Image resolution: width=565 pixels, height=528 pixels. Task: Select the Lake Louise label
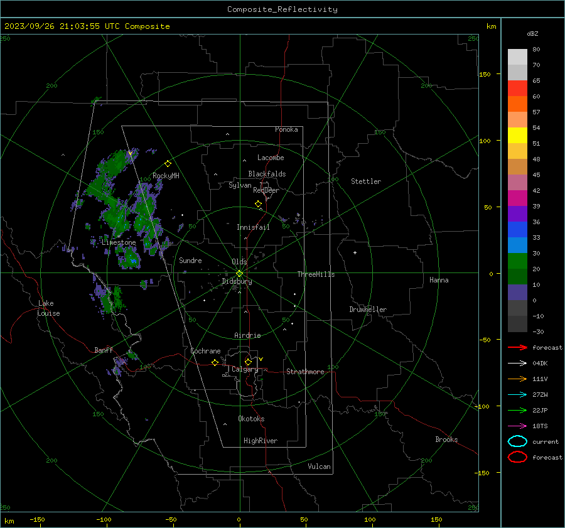[x=48, y=308]
